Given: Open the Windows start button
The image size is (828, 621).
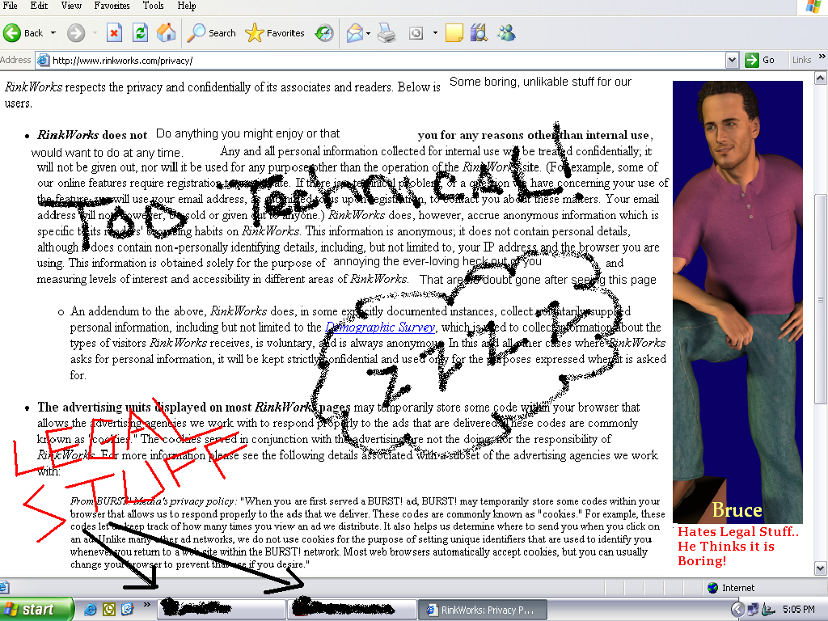Looking at the screenshot, I should [36, 610].
